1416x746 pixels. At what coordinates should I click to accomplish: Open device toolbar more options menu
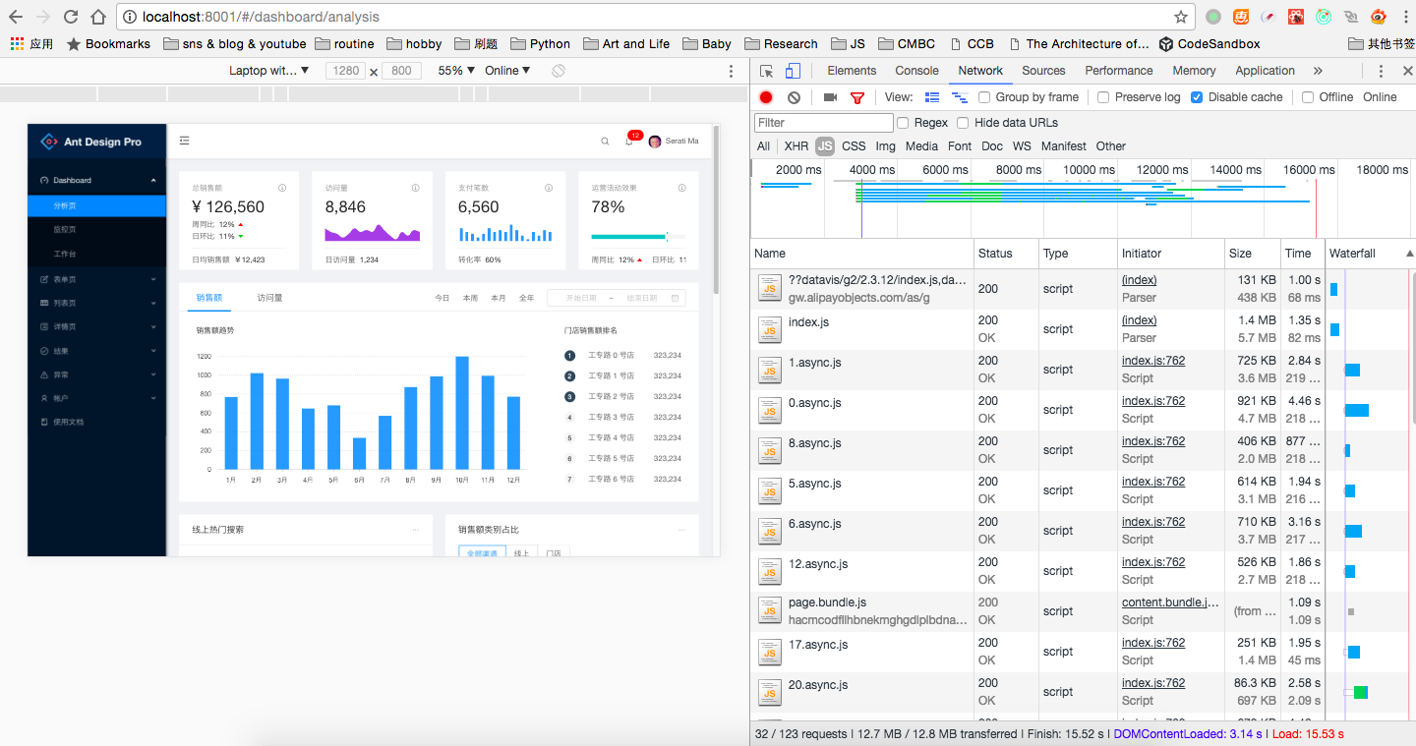click(x=731, y=71)
